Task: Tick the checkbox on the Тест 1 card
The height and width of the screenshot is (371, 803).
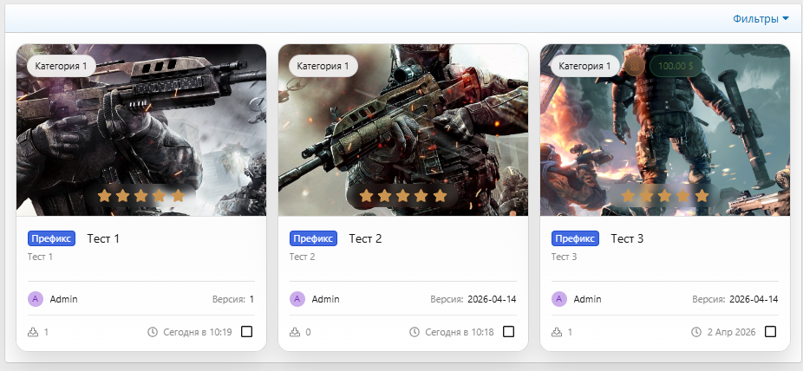Action: tap(246, 332)
